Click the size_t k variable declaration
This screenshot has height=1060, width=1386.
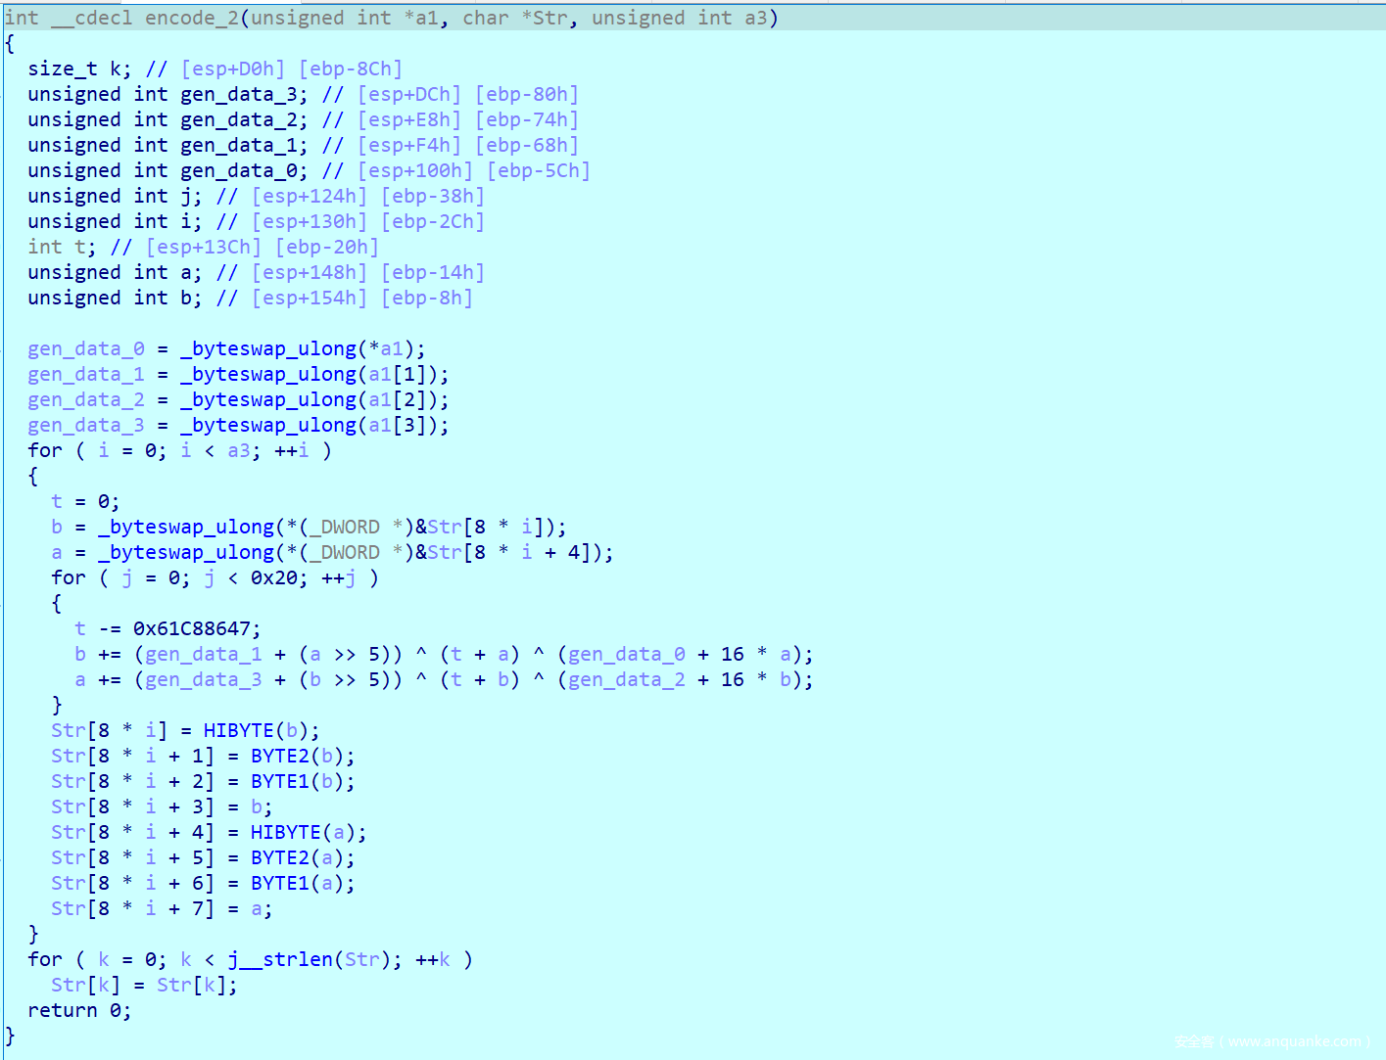coord(78,69)
